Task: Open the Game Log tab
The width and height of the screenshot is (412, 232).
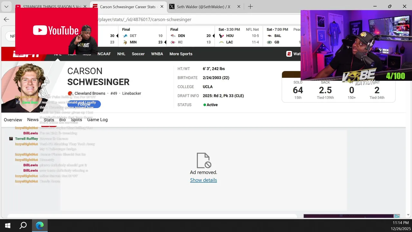Action: (x=98, y=120)
